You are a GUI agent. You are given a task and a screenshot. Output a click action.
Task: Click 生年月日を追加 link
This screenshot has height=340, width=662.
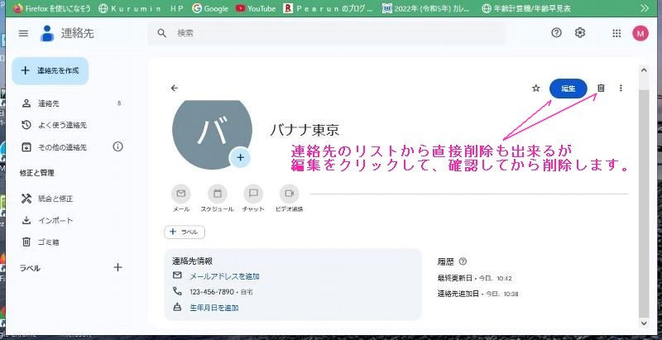[214, 308]
